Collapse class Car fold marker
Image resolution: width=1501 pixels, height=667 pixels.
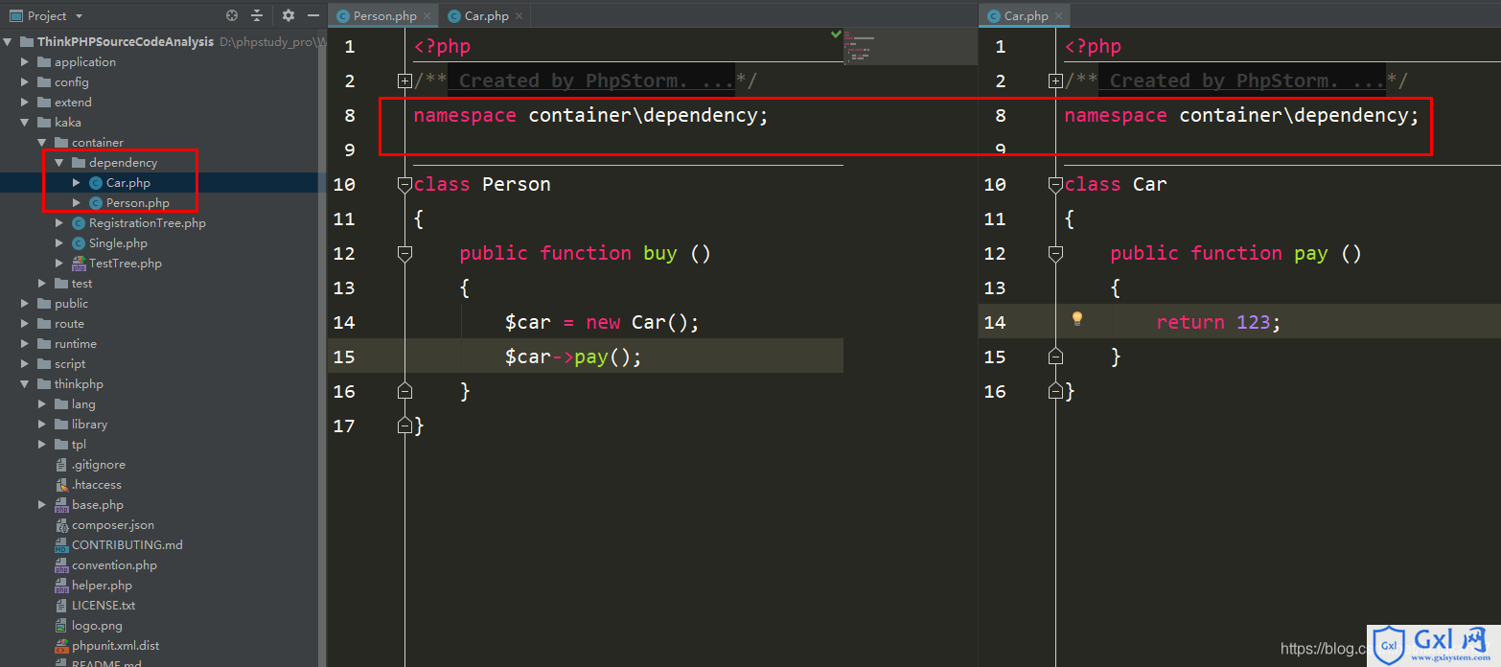coord(1055,185)
